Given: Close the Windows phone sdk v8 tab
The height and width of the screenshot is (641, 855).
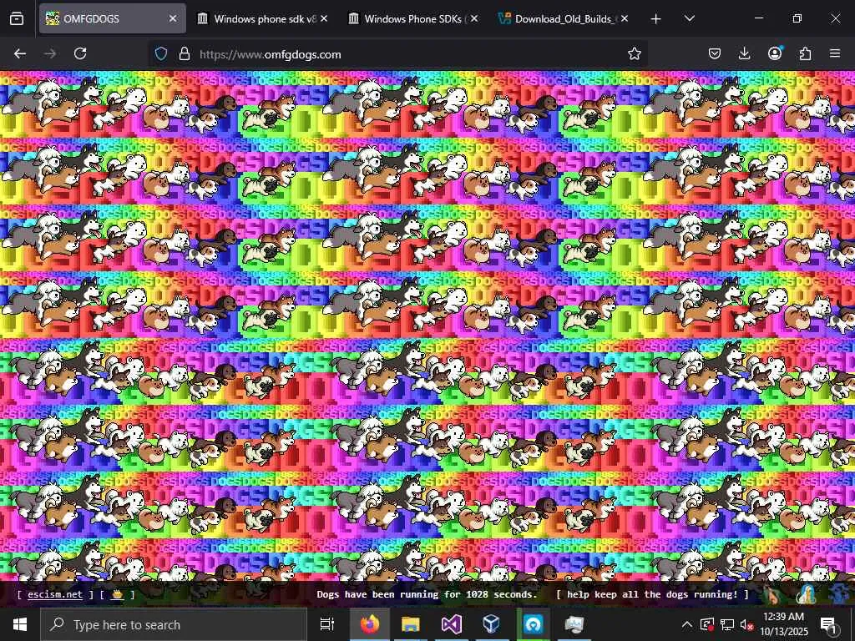Looking at the screenshot, I should tap(324, 19).
